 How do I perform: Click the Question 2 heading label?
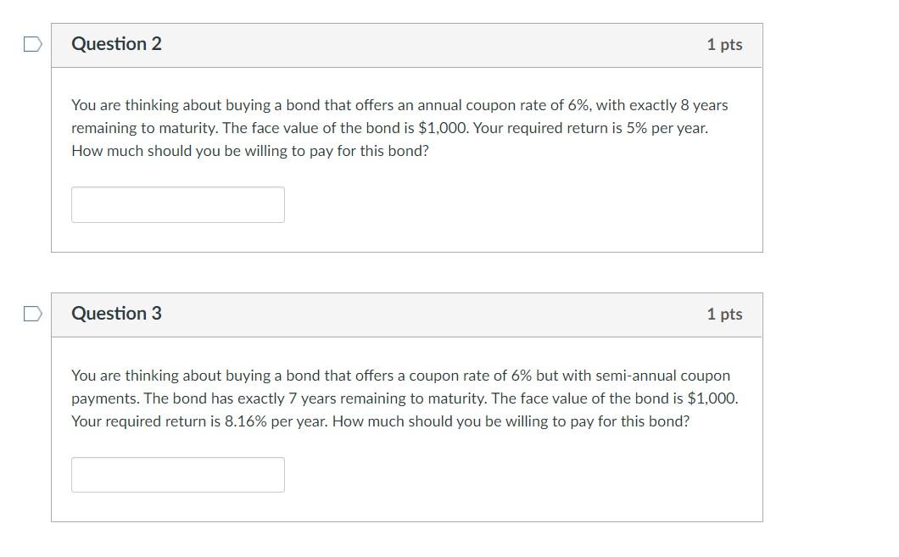[116, 43]
